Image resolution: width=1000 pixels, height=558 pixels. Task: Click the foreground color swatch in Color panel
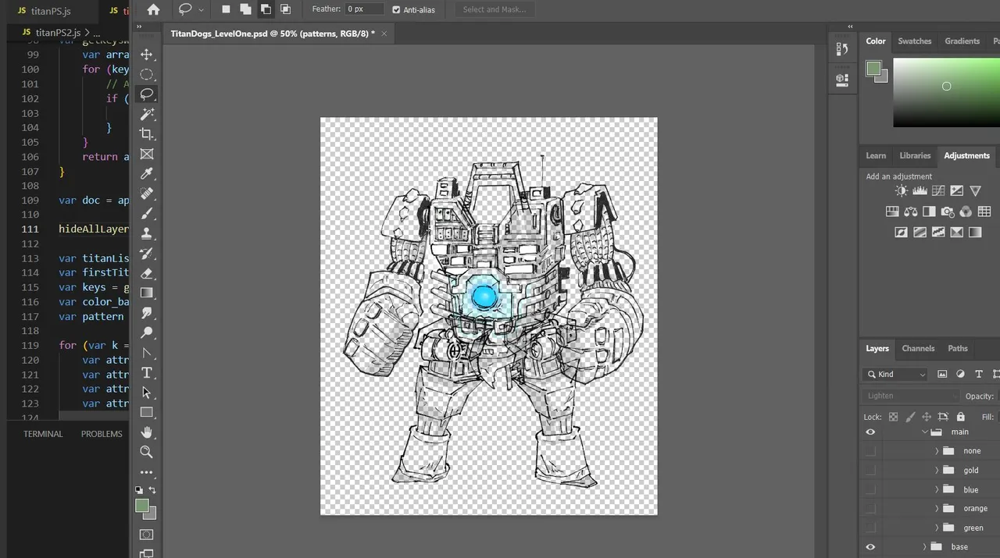pyautogui.click(x=873, y=69)
